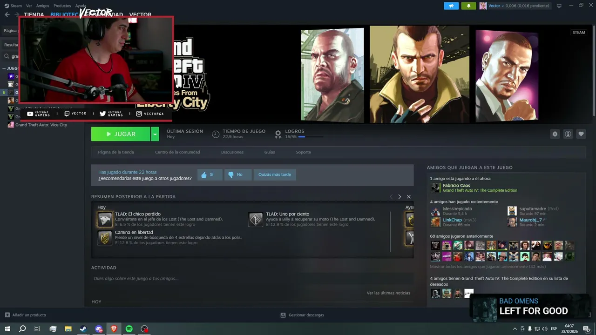The image size is (596, 335).
Task: Go to previous post-game summary page
Action: pos(391,197)
